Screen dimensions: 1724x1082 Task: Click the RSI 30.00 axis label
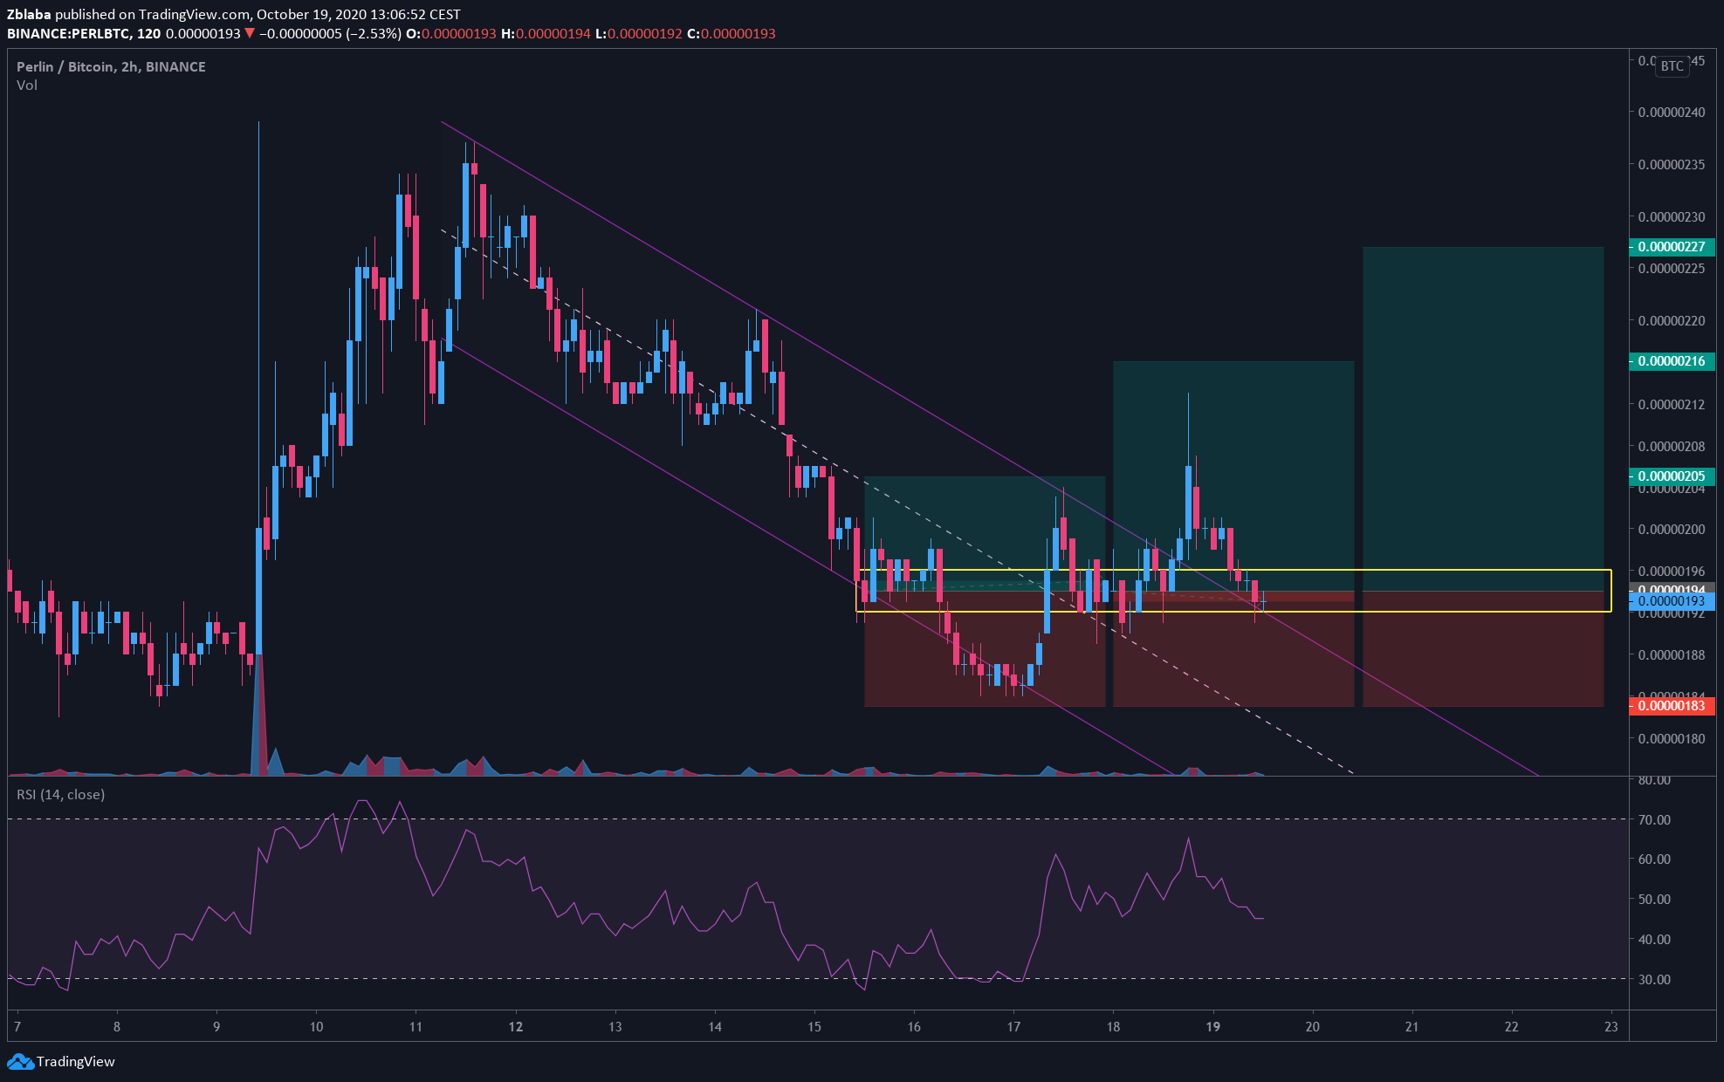click(x=1654, y=980)
